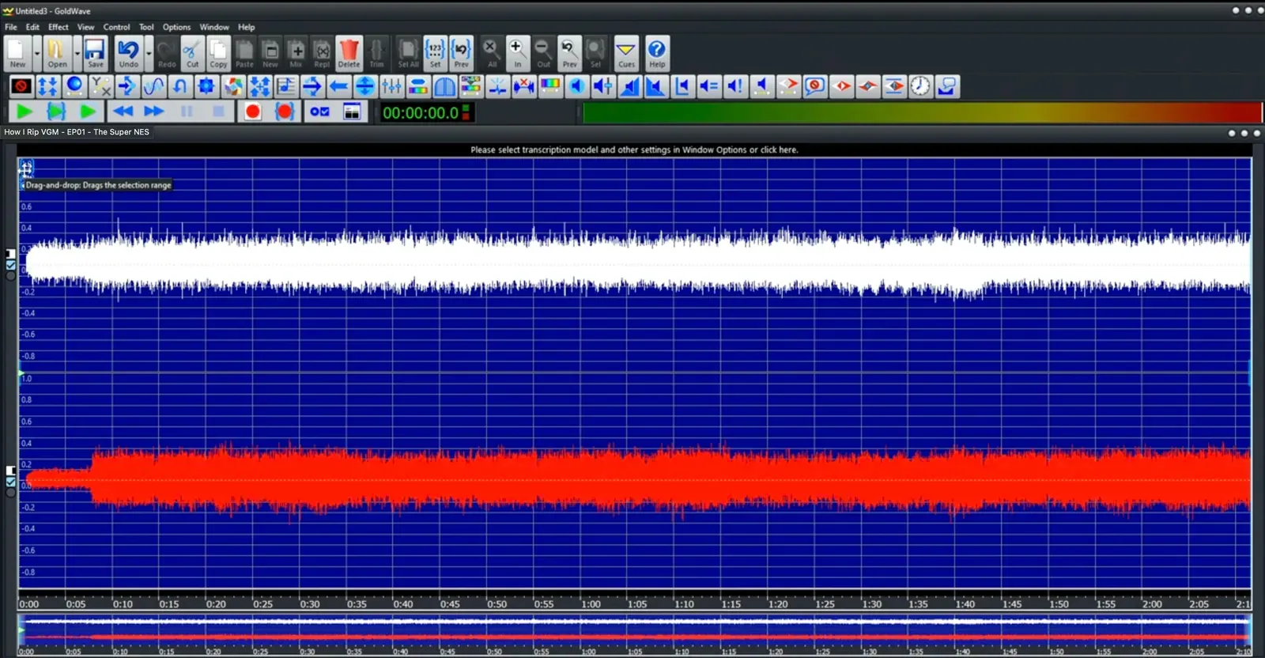Click the green-to-red level meter bar

pyautogui.click(x=921, y=112)
